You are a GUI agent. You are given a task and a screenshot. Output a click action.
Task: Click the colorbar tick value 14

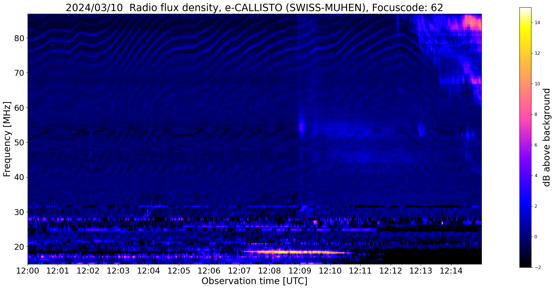click(x=537, y=23)
